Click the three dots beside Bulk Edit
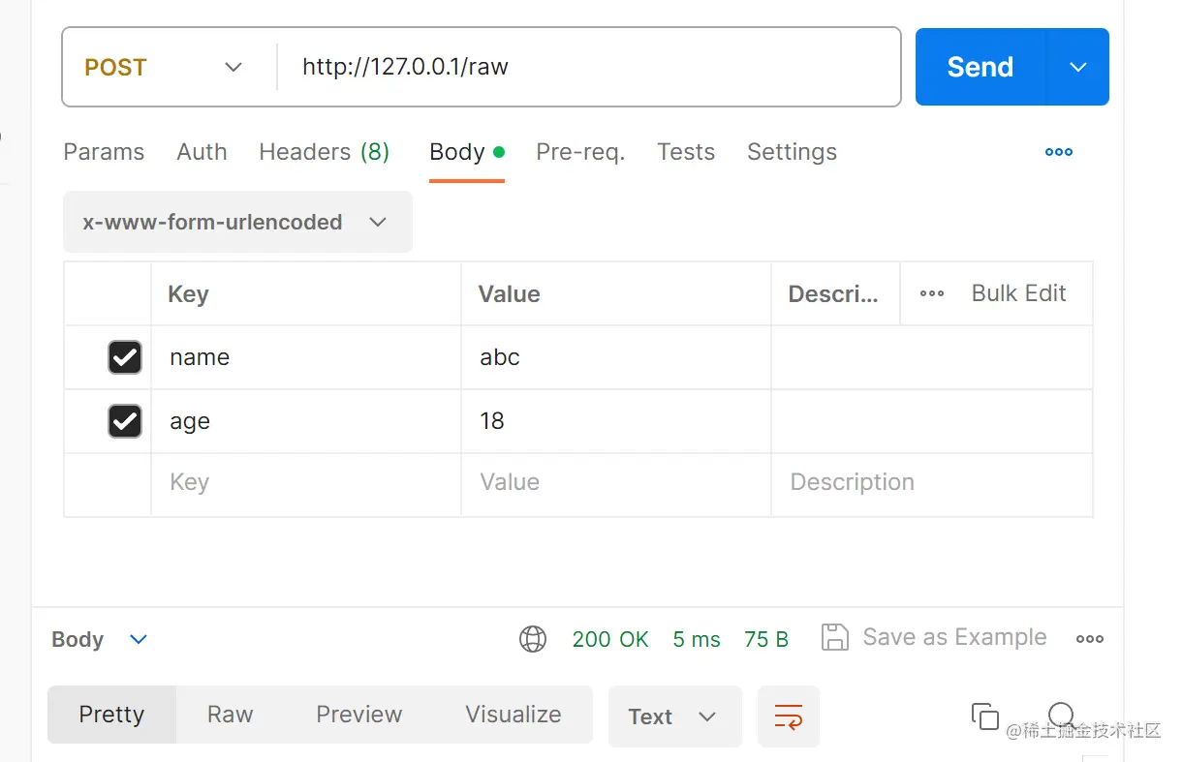Viewport: 1183px width, 762px height. point(932,294)
